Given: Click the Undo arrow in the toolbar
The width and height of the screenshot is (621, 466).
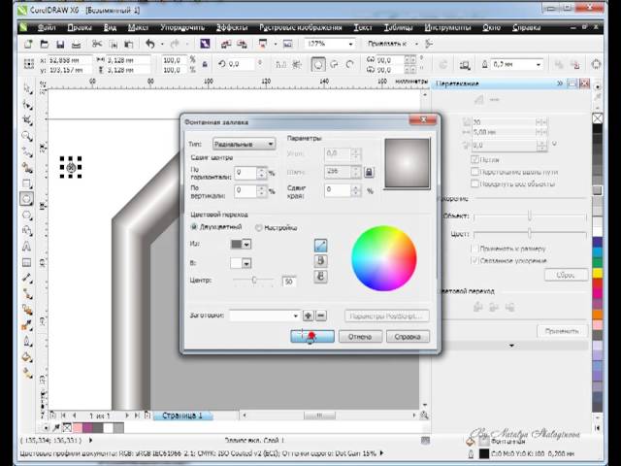Looking at the screenshot, I should (x=150, y=44).
